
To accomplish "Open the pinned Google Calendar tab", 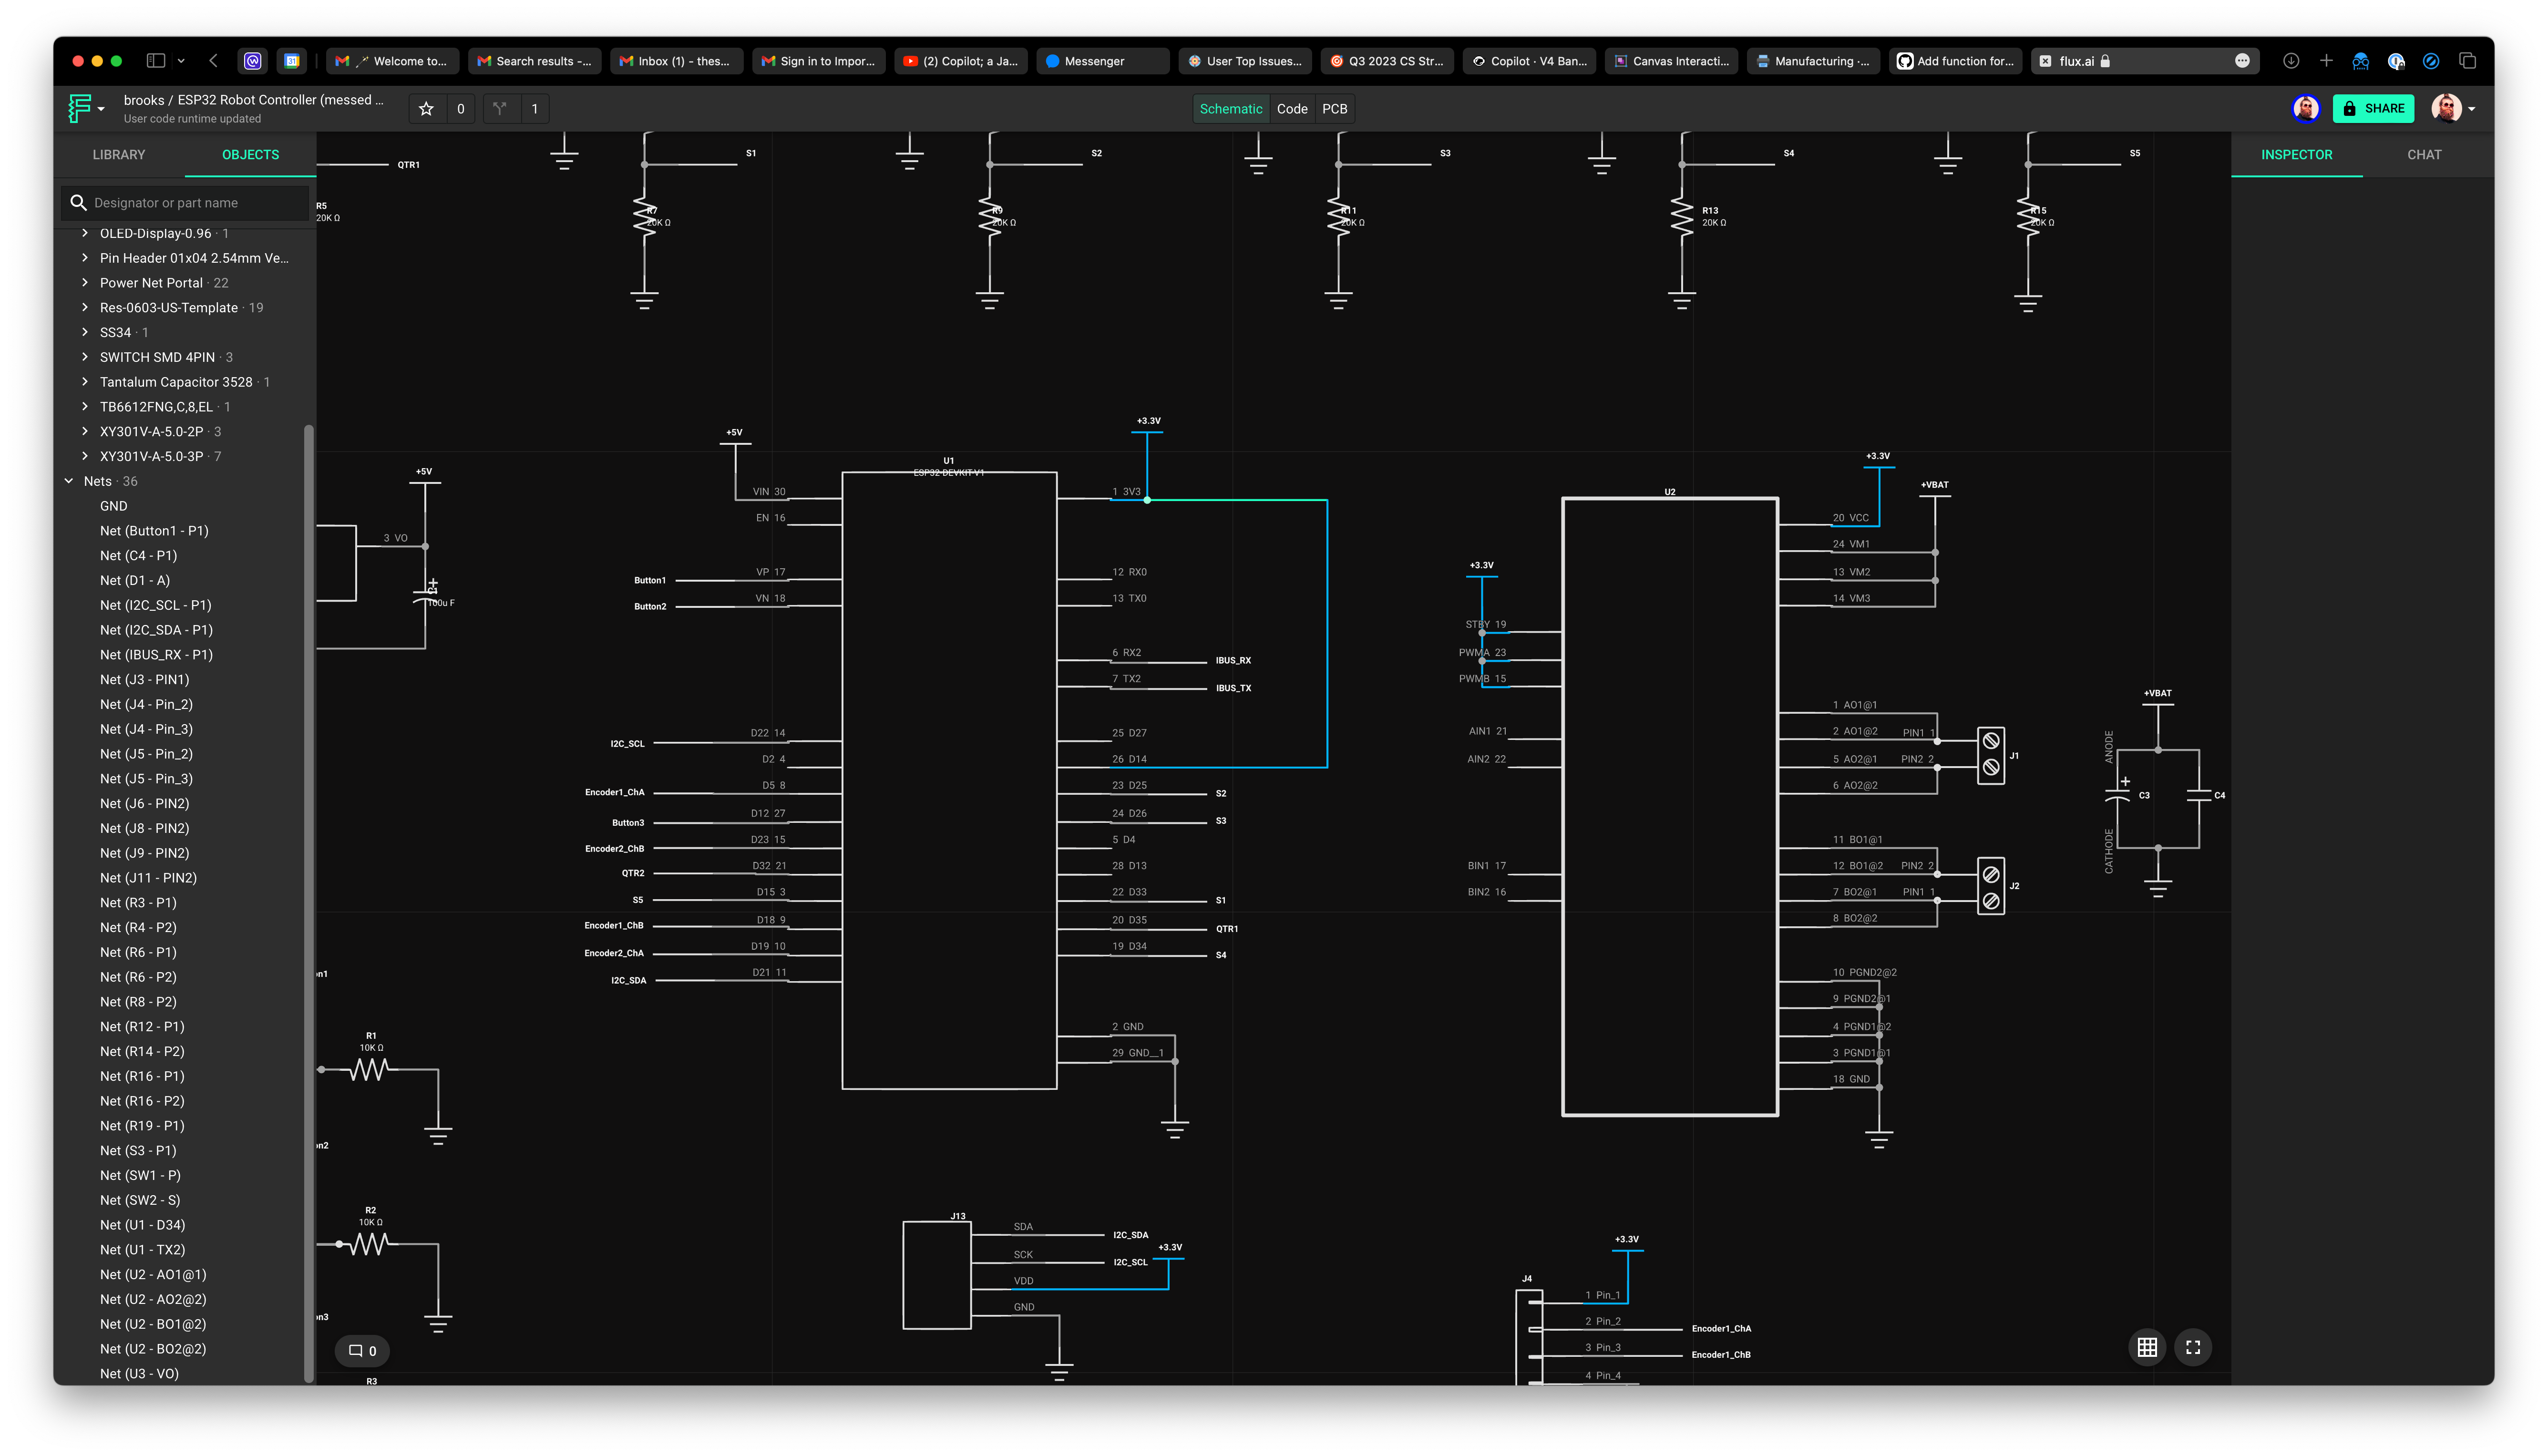I will tap(291, 61).
